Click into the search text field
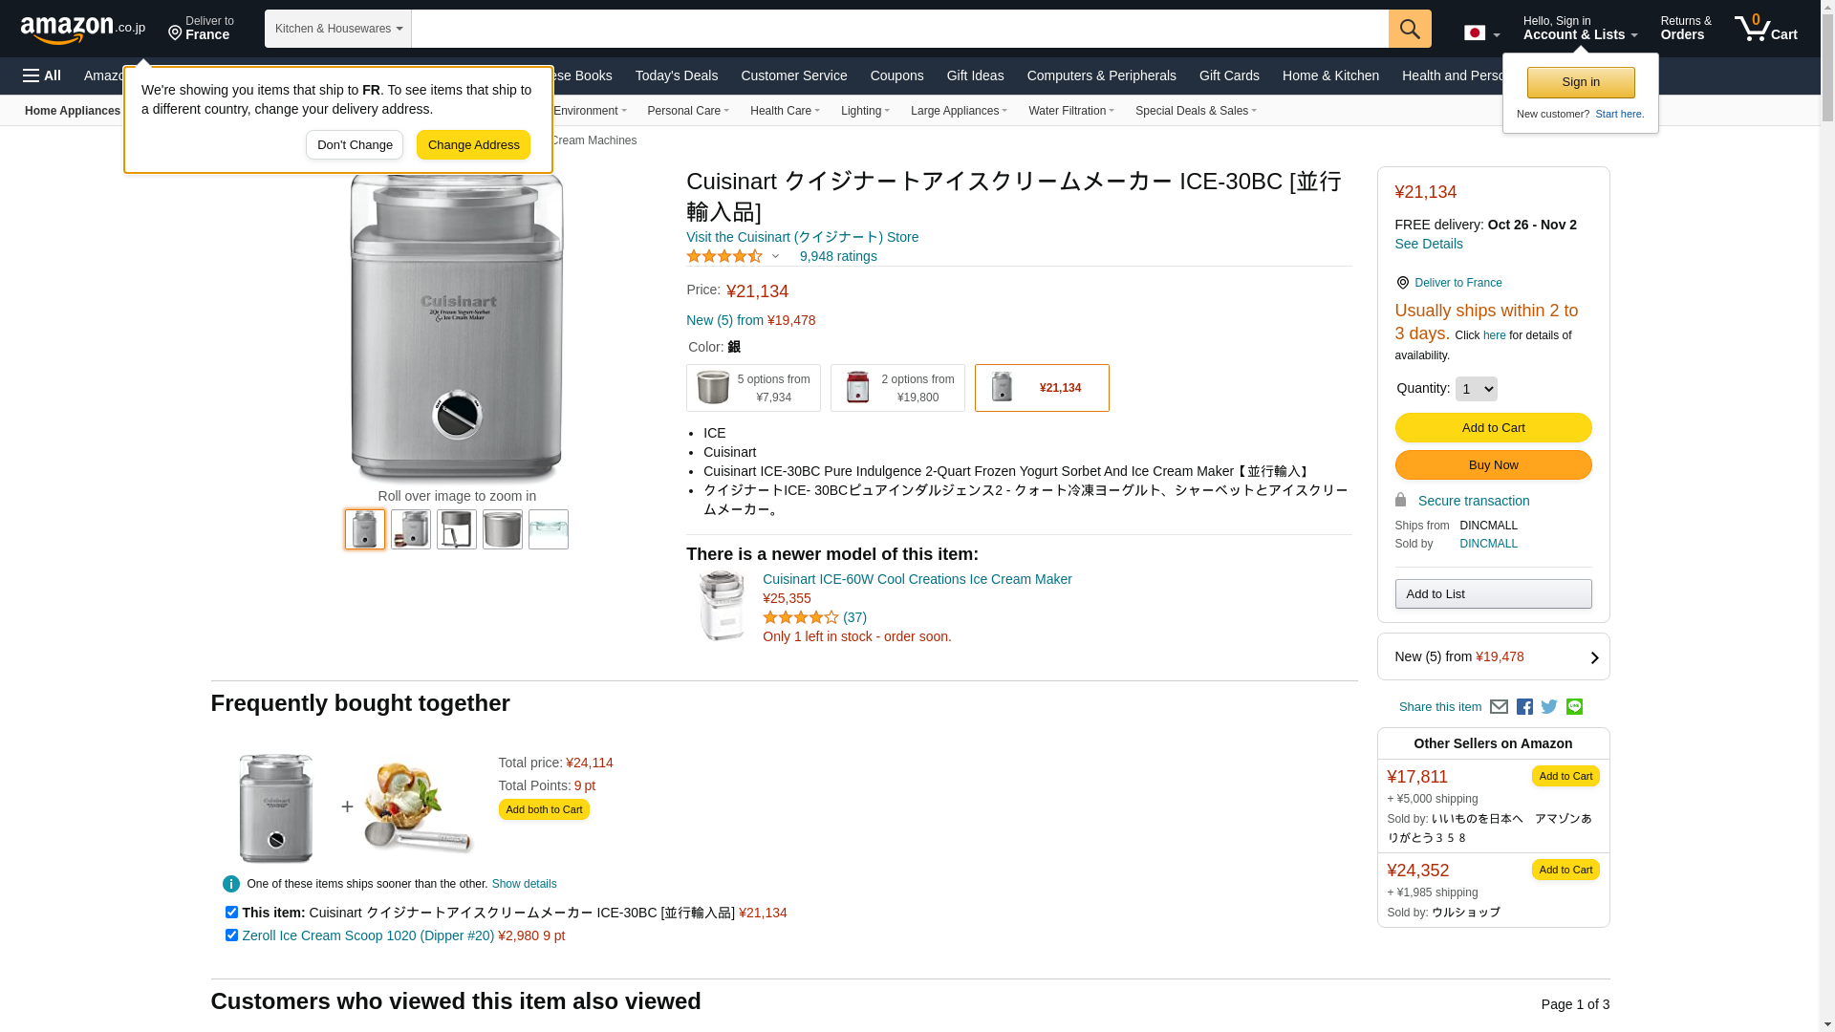 pyautogui.click(x=898, y=29)
